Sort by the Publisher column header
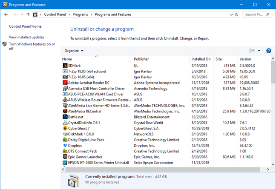The width and height of the screenshot is (276, 190). pyautogui.click(x=161, y=59)
